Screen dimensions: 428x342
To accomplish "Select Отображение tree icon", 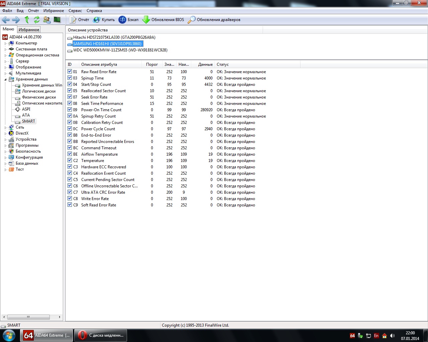I will click(11, 67).
